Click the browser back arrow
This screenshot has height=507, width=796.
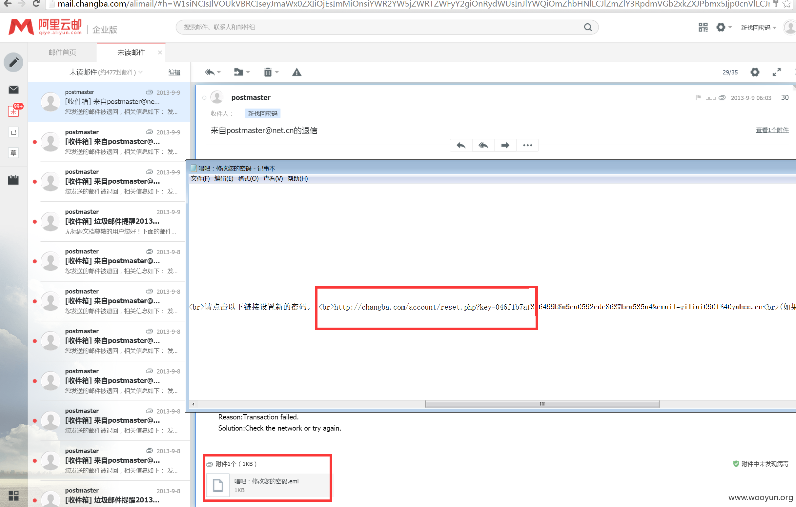pyautogui.click(x=7, y=4)
